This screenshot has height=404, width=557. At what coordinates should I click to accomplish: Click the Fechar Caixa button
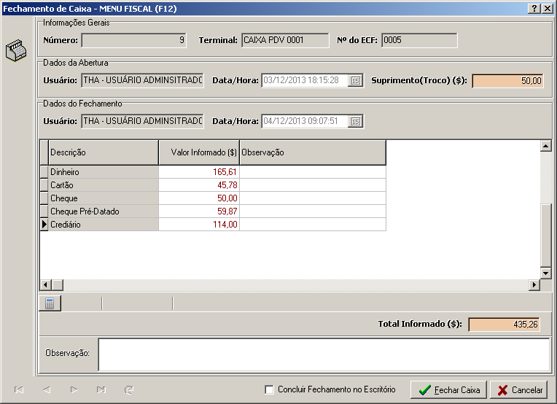coord(448,390)
